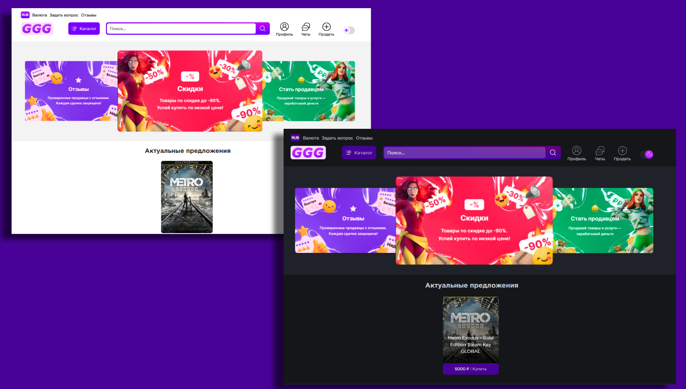Toggle the sun theme switch in light page

349,30
